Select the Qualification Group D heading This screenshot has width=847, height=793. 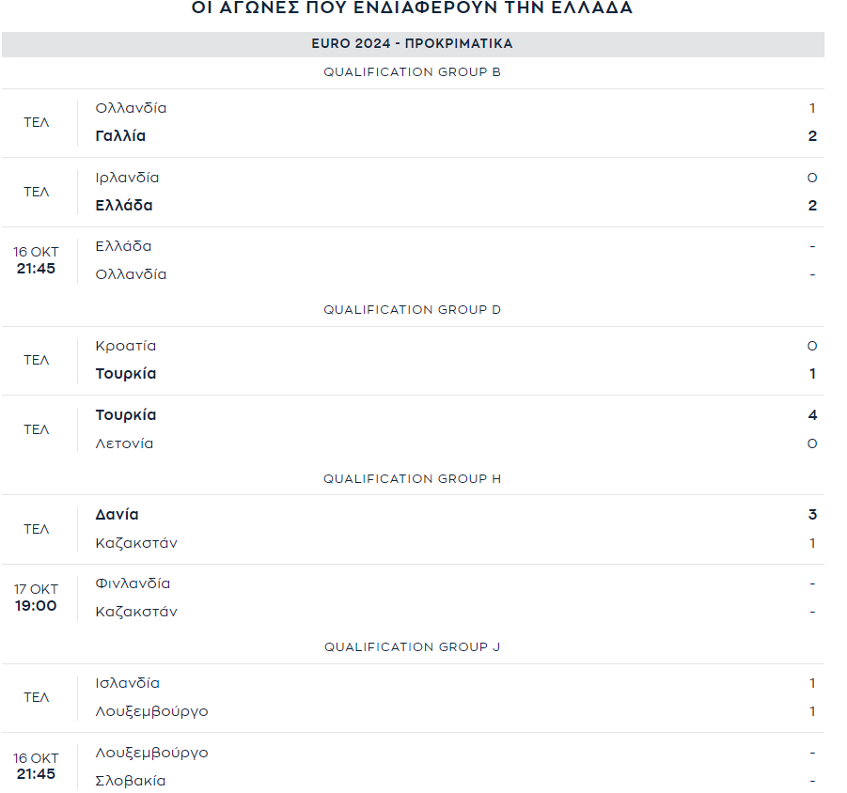(412, 310)
